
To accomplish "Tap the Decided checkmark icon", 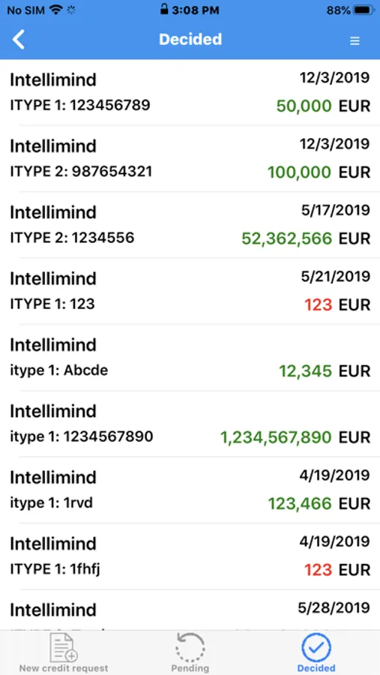I will pos(316,647).
